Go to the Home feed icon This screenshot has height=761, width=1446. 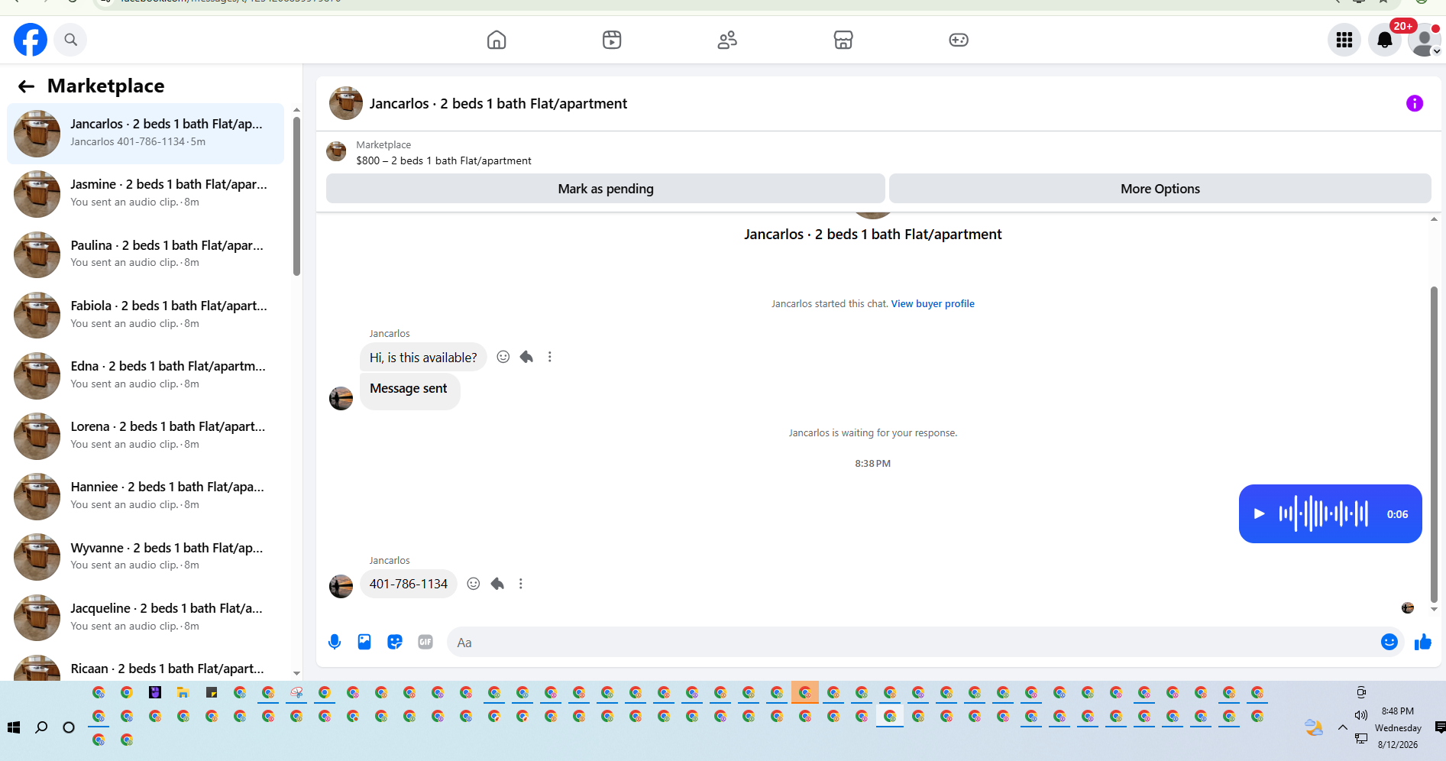tap(497, 40)
